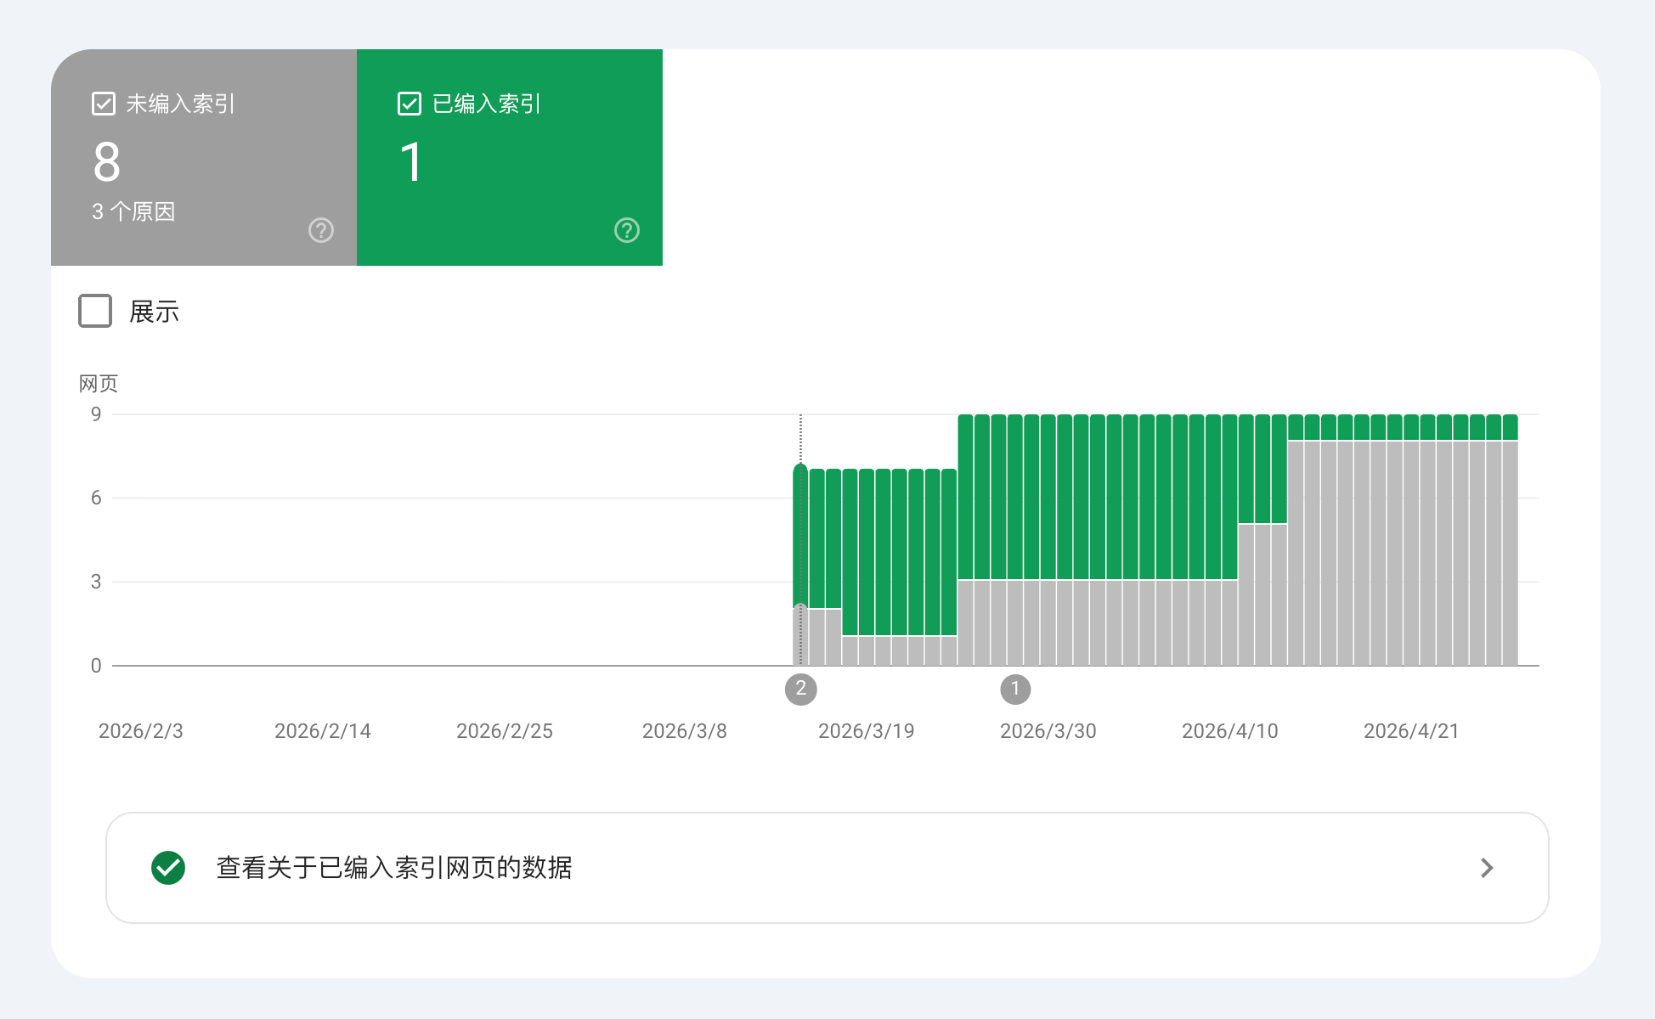Click the 2026/3/30 date axis label
Image resolution: width=1655 pixels, height=1019 pixels.
1048,731
